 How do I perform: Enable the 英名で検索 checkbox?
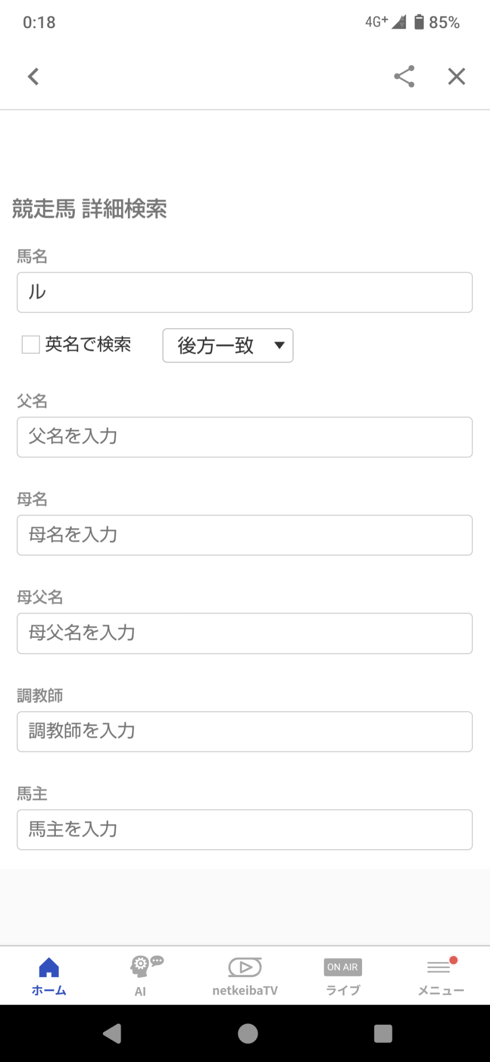[31, 345]
